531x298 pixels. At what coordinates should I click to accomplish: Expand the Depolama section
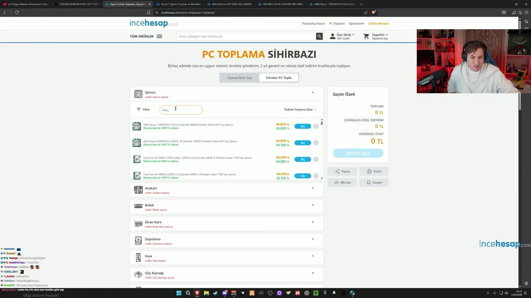pyautogui.click(x=313, y=239)
